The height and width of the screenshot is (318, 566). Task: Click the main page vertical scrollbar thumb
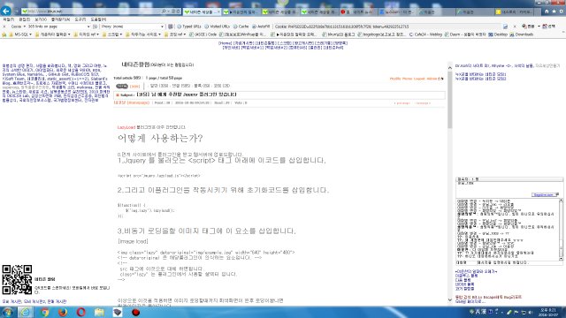click(450, 99)
